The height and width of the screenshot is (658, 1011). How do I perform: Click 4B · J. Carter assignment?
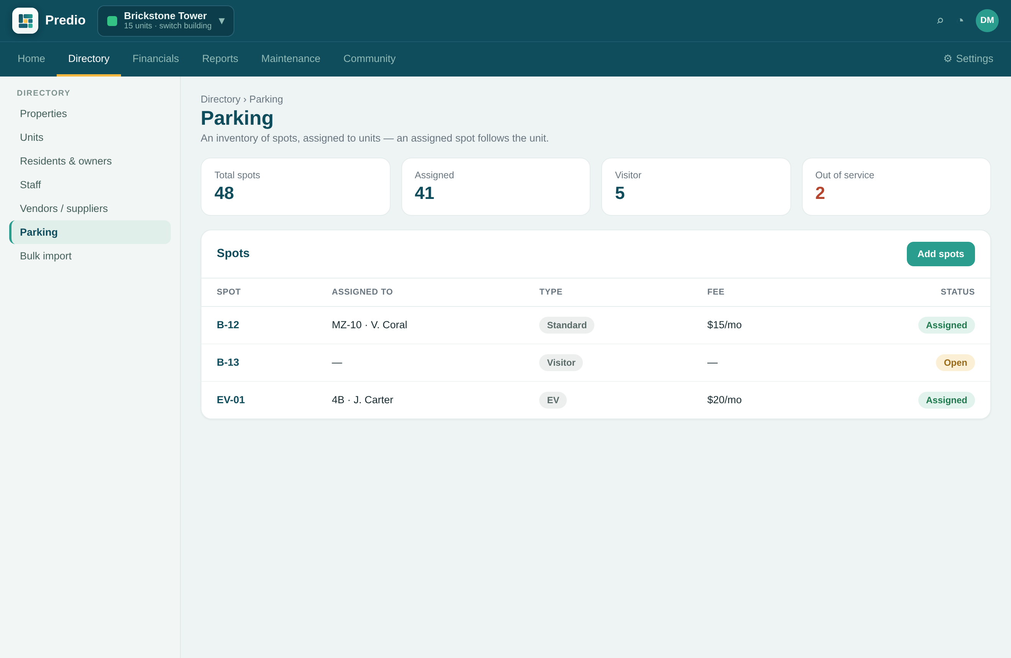362,400
